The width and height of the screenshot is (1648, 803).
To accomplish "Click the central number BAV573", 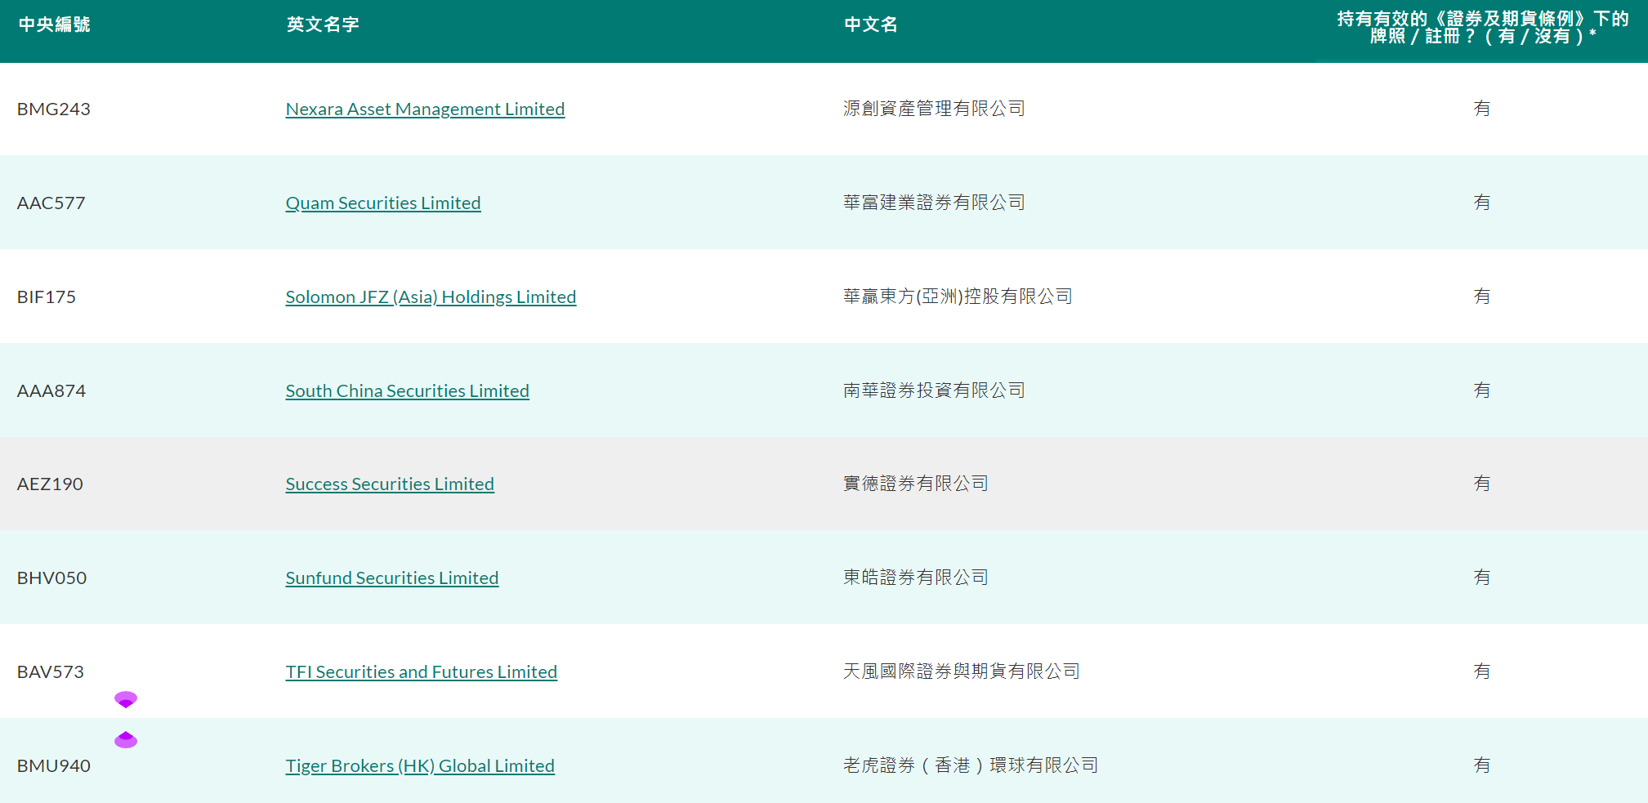I will pyautogui.click(x=51, y=671).
